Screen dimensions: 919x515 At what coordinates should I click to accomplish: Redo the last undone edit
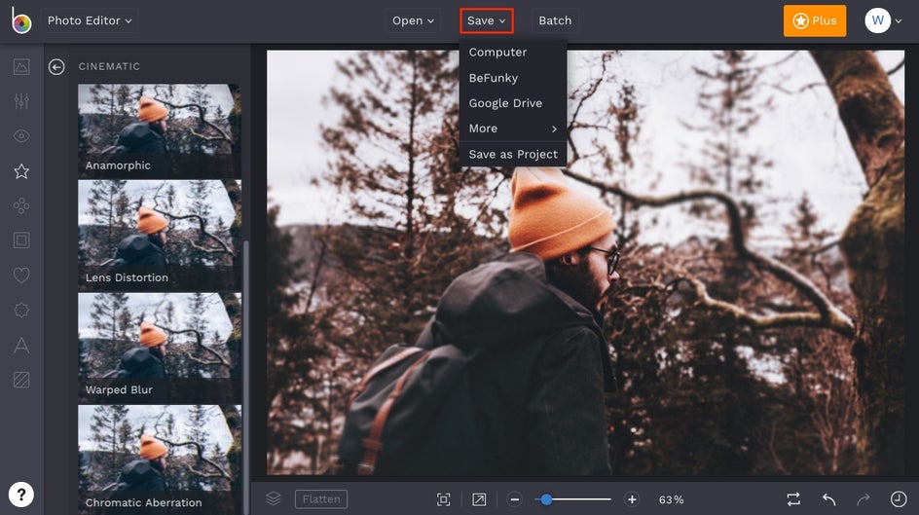[864, 499]
